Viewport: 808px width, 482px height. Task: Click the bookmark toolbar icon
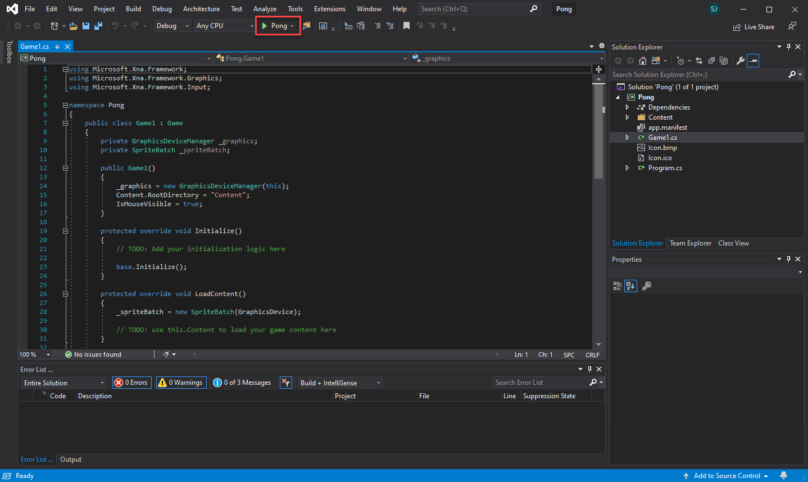[406, 26]
